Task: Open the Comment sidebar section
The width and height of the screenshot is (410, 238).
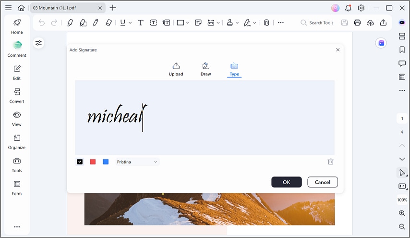Action: pyautogui.click(x=17, y=49)
